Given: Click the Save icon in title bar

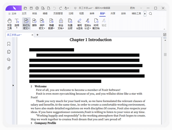Looking at the screenshot, I should point(31,8).
